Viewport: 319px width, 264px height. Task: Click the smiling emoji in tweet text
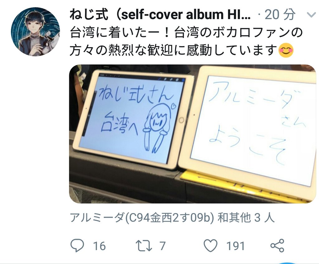tap(286, 50)
